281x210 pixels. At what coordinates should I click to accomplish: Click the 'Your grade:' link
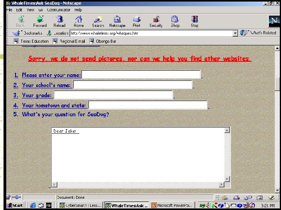(x=37, y=95)
